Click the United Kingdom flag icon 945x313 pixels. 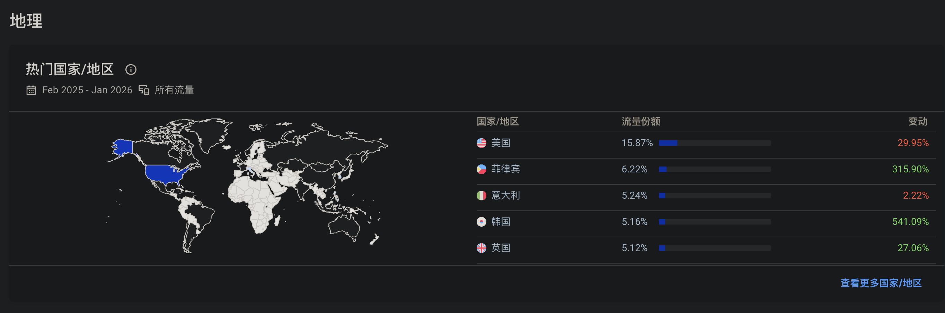(x=481, y=248)
